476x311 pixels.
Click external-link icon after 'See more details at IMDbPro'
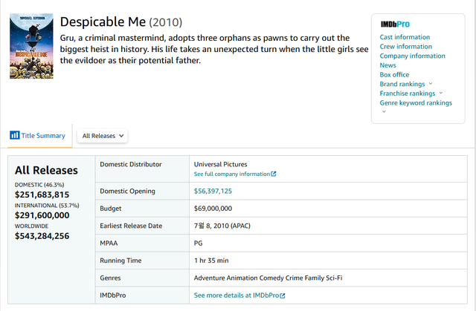tap(282, 295)
